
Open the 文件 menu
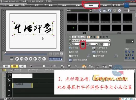tap(5, 5)
